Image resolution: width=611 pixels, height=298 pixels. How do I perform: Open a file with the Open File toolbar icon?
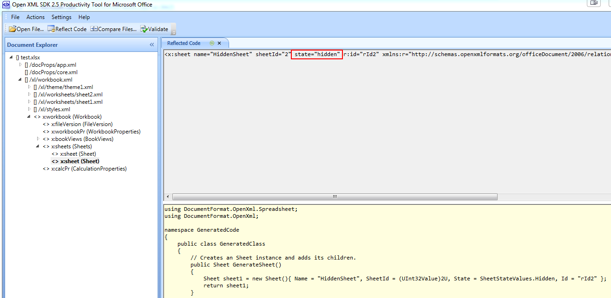13,29
